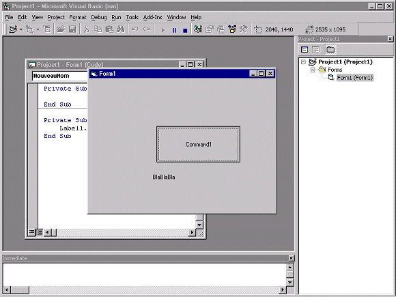Open the NouveauNom object dropdown
The height and width of the screenshot is (297, 396).
(x=59, y=76)
